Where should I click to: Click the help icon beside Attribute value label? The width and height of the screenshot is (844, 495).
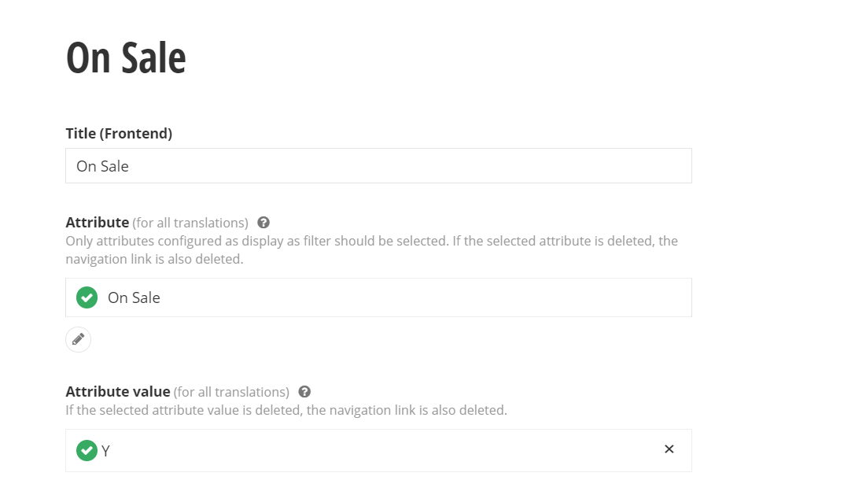pos(304,392)
